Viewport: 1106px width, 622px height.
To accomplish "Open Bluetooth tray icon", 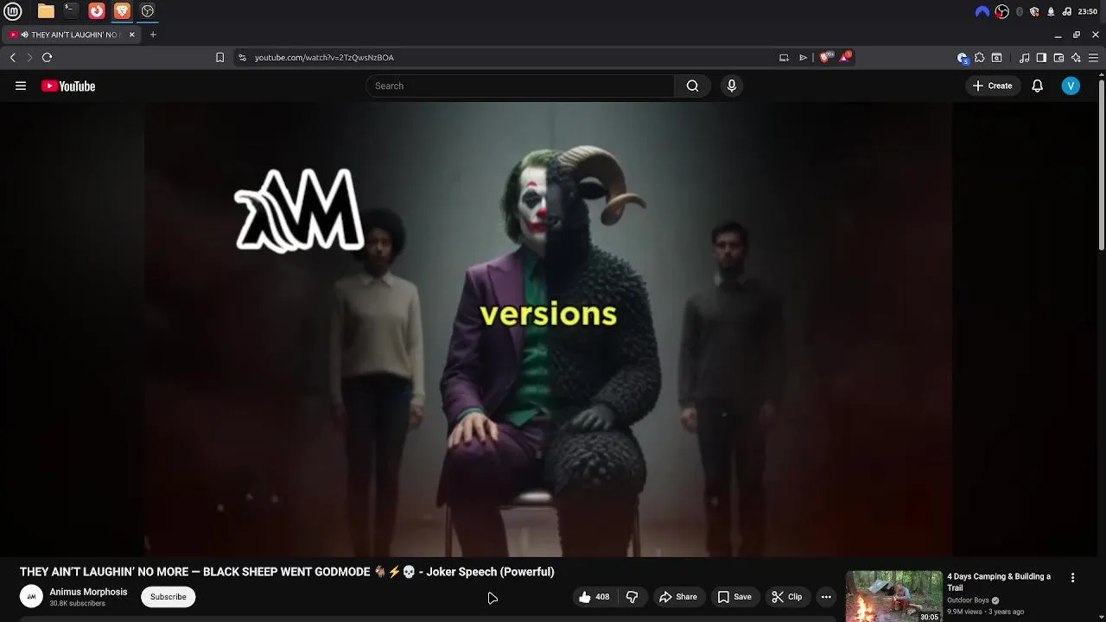I will 1020,11.
